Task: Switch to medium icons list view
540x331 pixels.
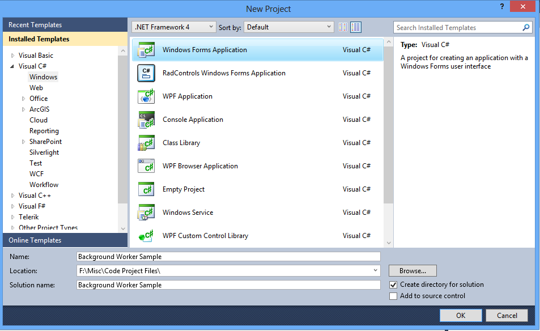Action: point(356,27)
